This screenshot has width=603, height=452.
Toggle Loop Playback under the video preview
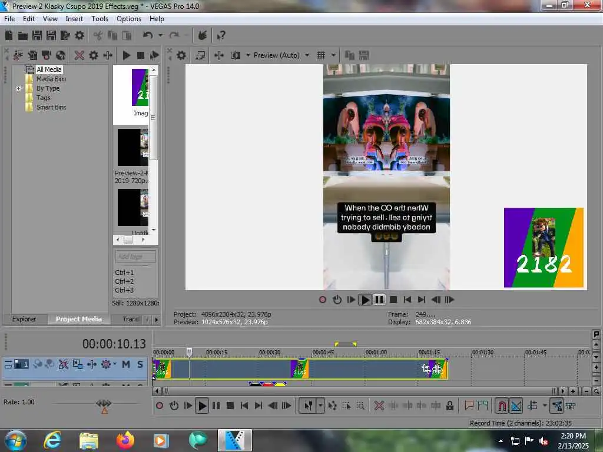(x=337, y=300)
